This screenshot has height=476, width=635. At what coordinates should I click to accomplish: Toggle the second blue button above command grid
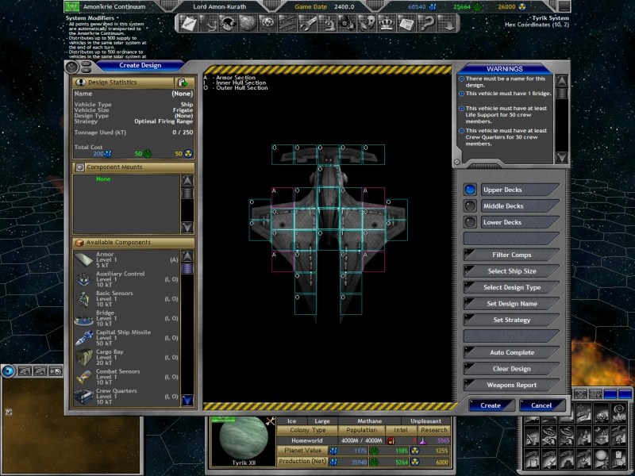(625, 394)
